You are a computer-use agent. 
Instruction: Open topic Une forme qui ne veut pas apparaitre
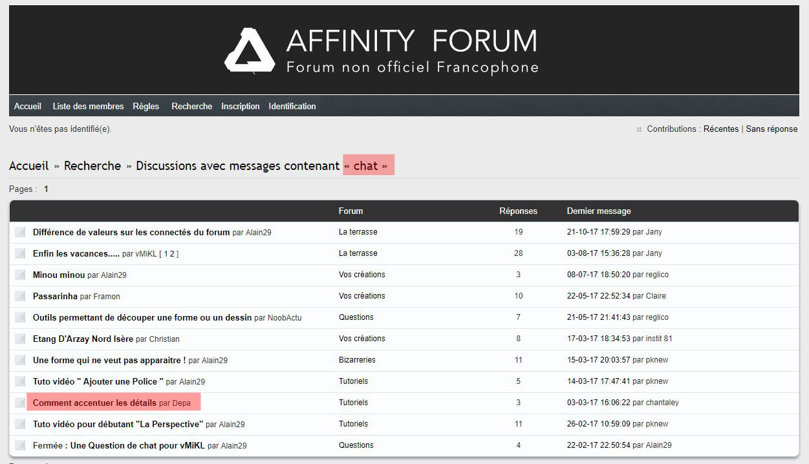coord(109,360)
